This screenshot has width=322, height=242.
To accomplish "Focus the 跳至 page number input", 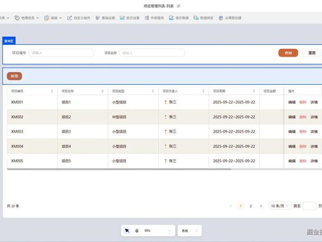I will pos(309,206).
